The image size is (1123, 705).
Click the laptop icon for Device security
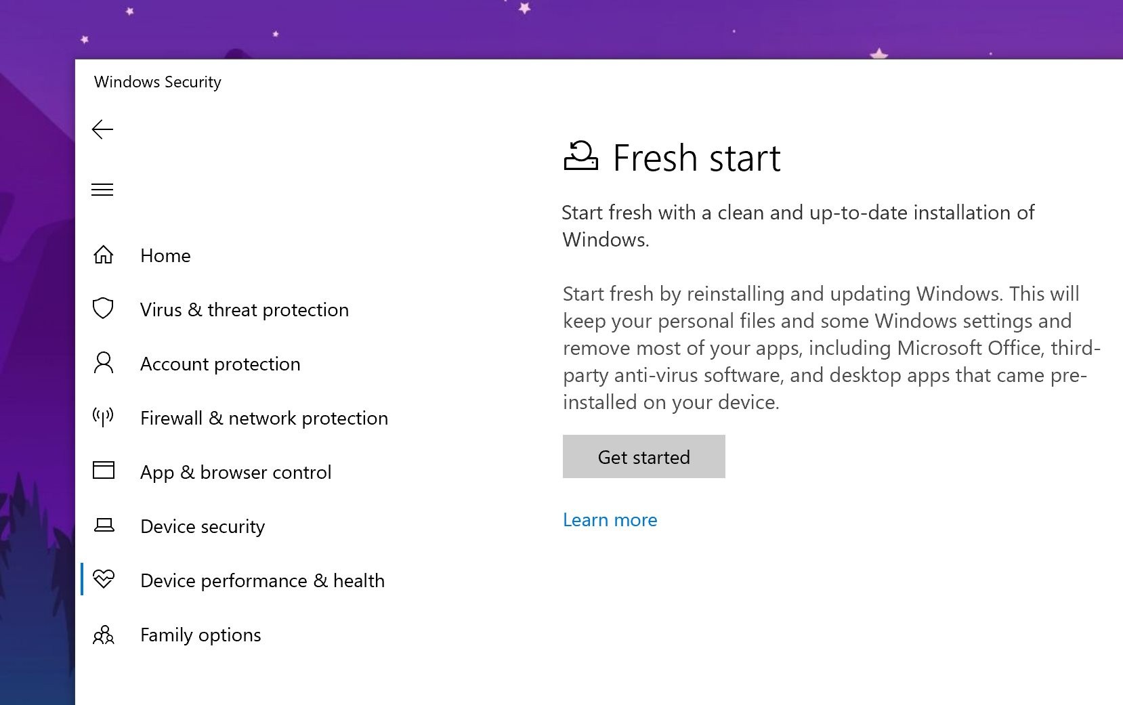point(104,525)
